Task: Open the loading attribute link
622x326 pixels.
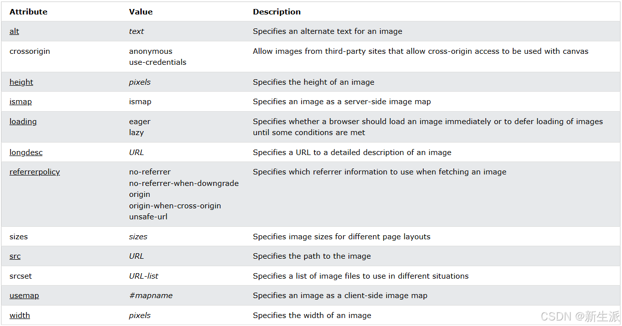Action: pos(23,122)
